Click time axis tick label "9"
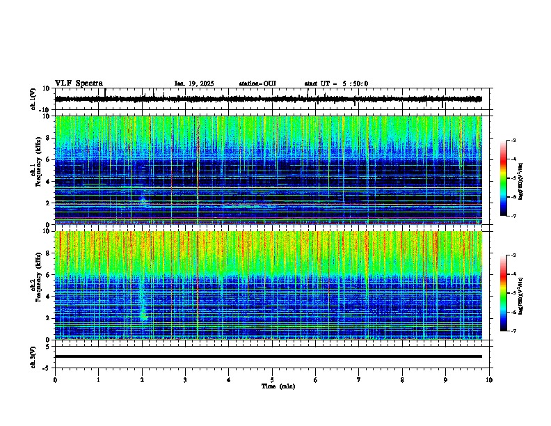551x426 pixels. tap(445, 380)
